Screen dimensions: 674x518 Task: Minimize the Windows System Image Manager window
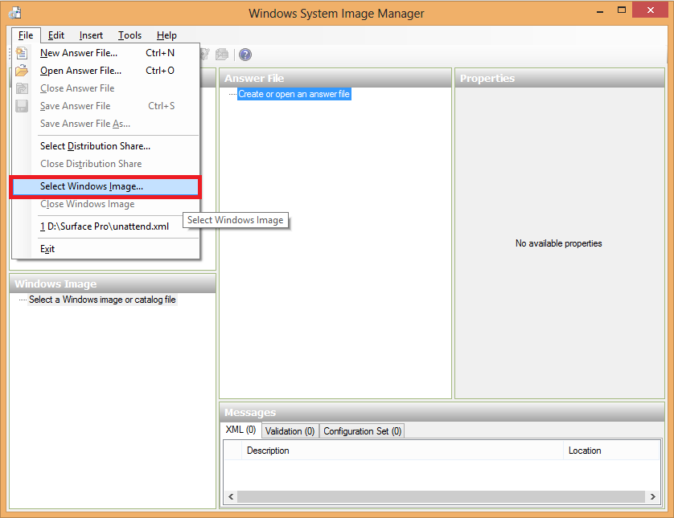(x=600, y=10)
